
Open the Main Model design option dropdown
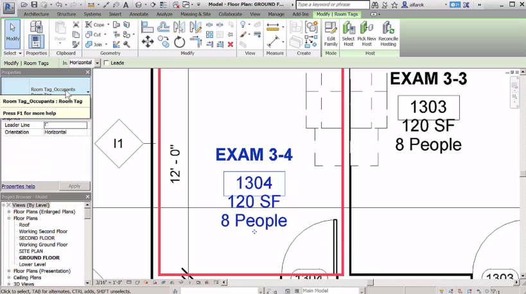(362, 291)
